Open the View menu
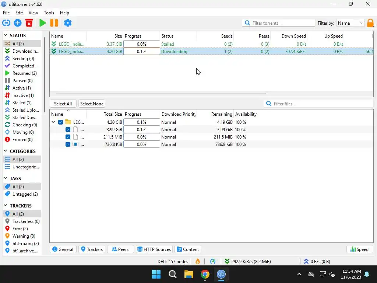377x283 pixels. pyautogui.click(x=33, y=13)
